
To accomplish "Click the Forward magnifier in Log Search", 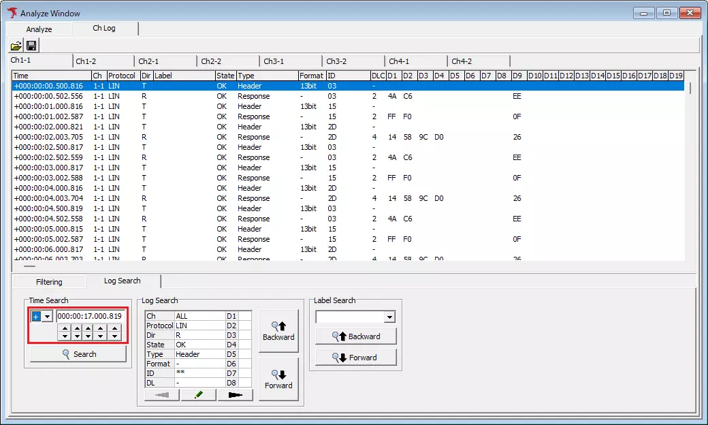I will tap(278, 379).
